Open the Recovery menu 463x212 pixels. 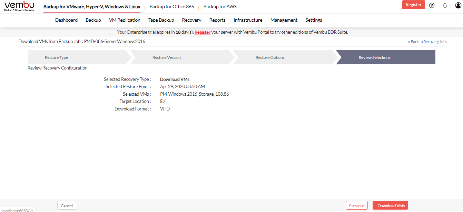coord(191,20)
